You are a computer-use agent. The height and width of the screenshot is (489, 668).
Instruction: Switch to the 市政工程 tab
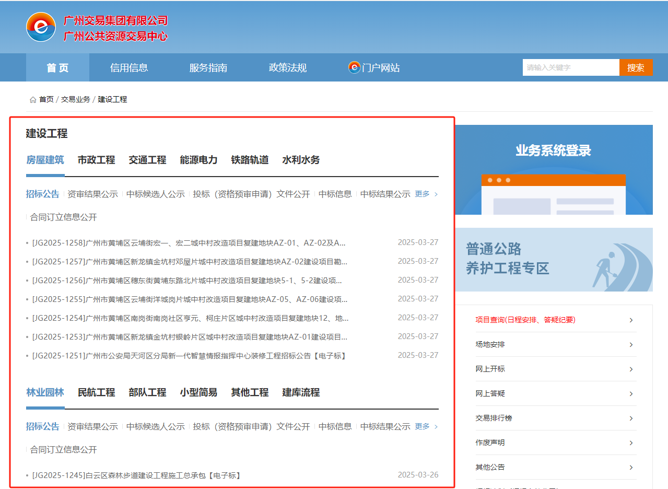pos(96,160)
